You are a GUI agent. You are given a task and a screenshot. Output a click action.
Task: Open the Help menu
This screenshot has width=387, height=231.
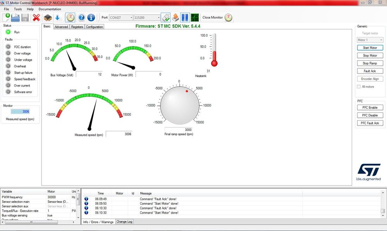coord(30,9)
